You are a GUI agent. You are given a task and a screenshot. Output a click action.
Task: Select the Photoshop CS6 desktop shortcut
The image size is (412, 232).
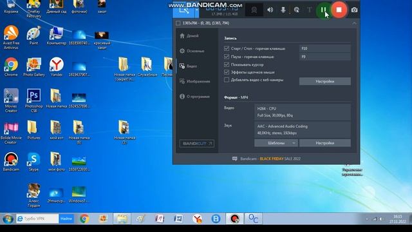point(34,101)
